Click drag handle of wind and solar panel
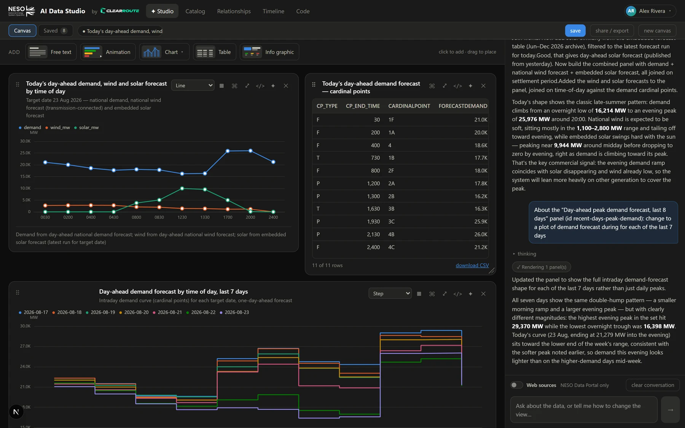 (18, 84)
